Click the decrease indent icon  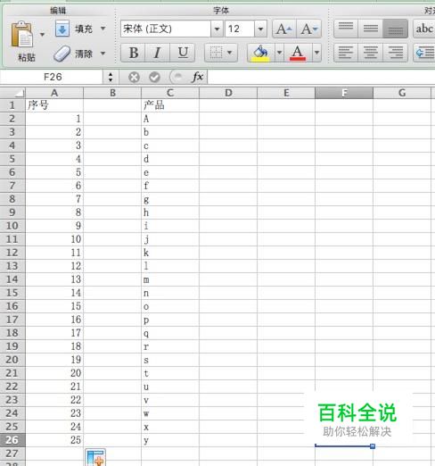tap(424, 53)
